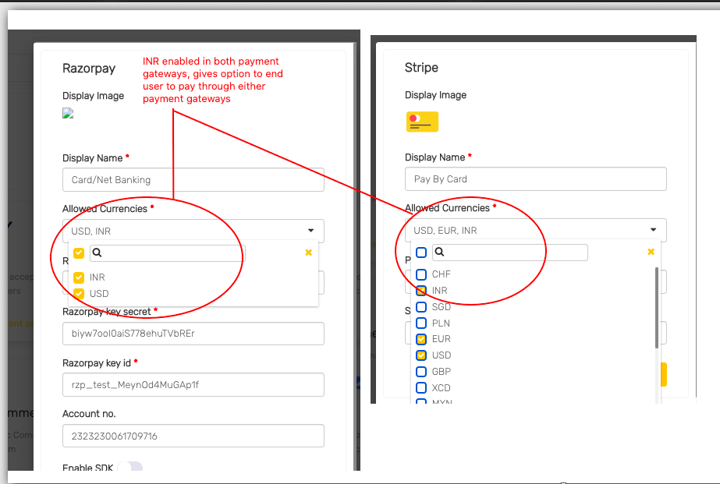Click the Stripe currency list scrollbar
720x484 pixels.
657,307
